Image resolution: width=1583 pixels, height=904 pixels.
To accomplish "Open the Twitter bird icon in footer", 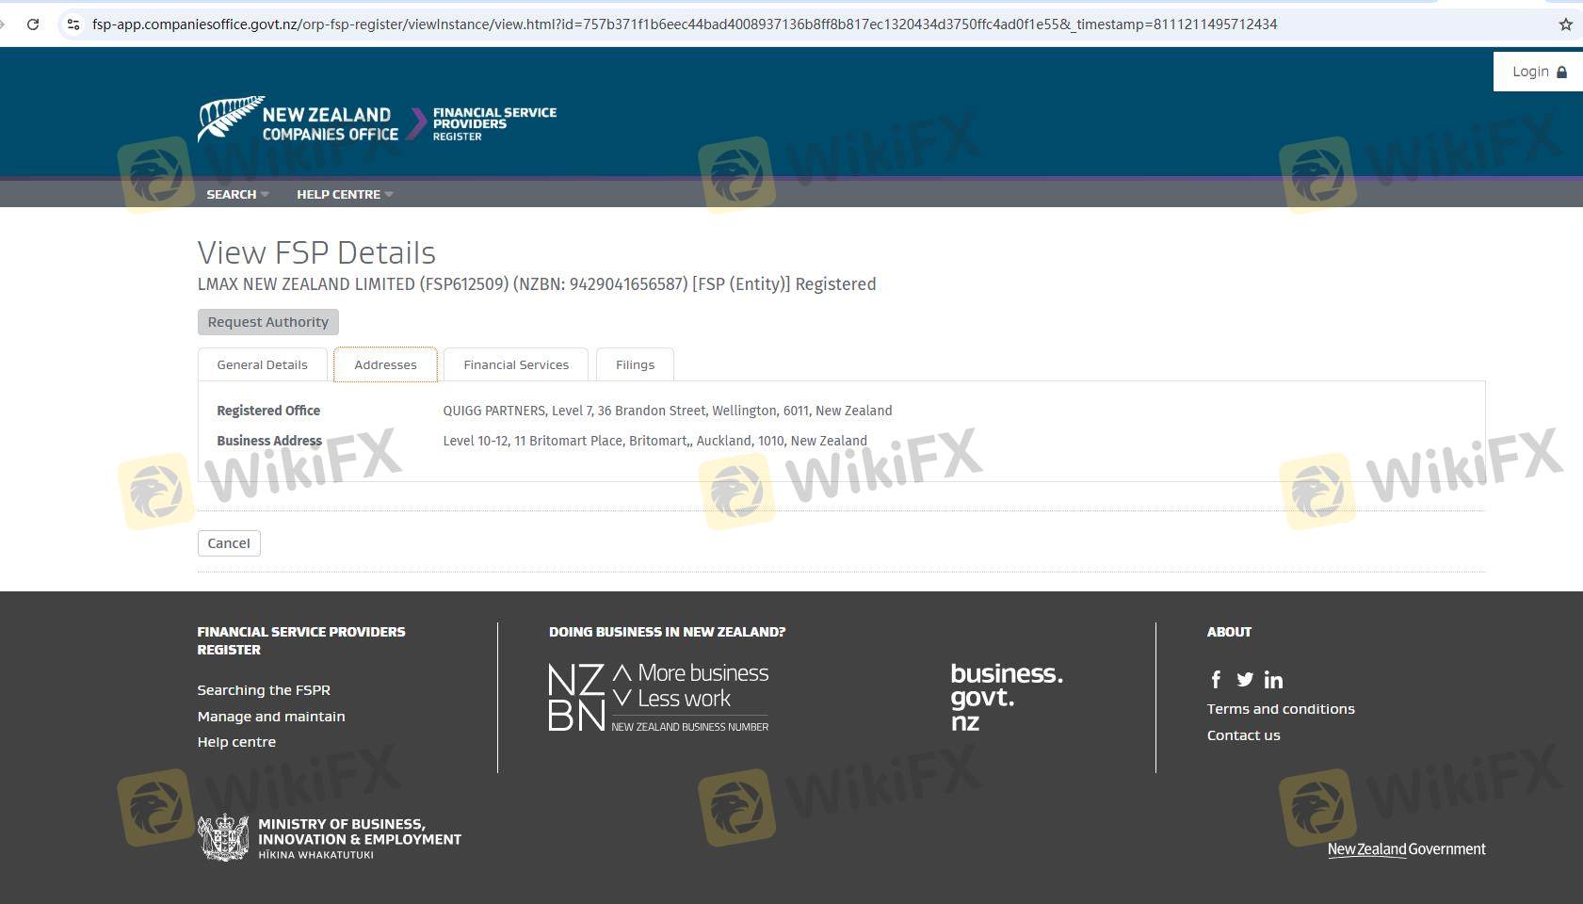I will coord(1245,680).
